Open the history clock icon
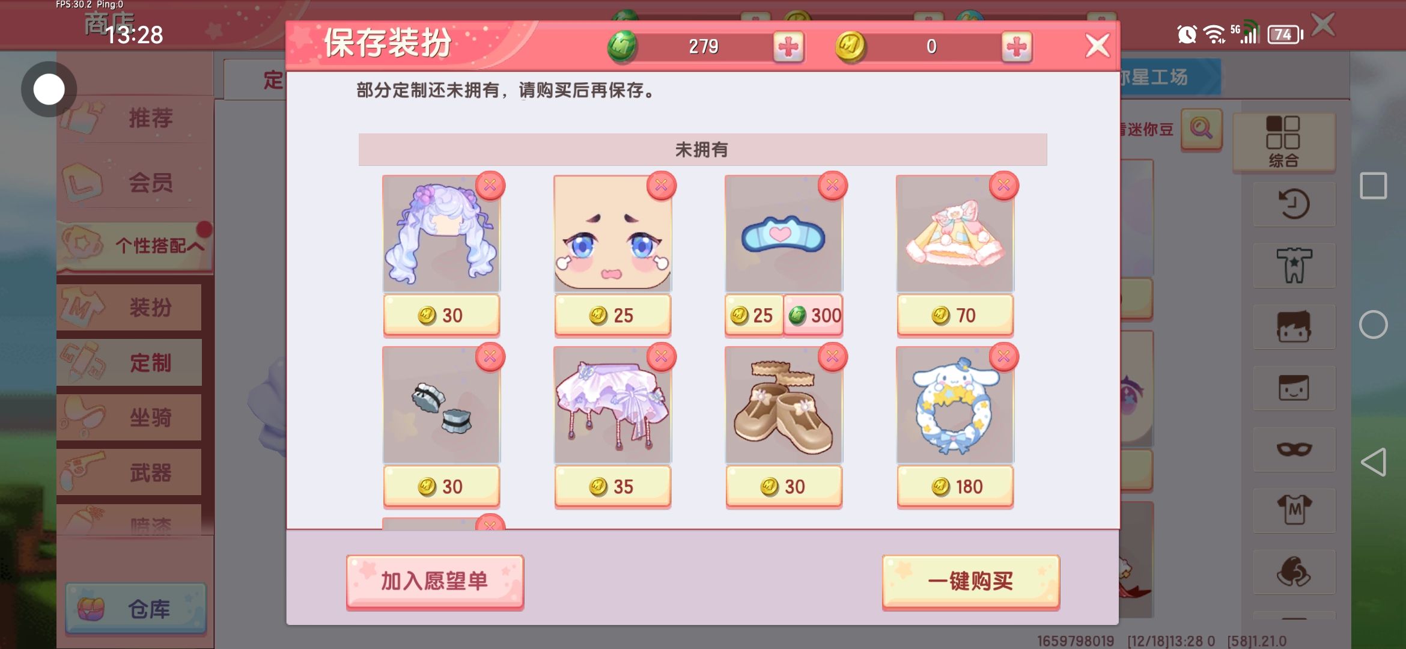The height and width of the screenshot is (649, 1406). pos(1294,204)
